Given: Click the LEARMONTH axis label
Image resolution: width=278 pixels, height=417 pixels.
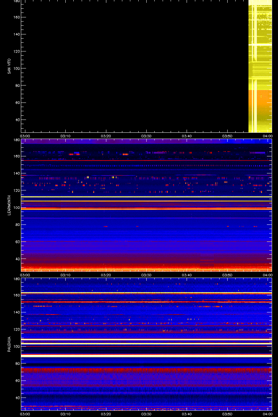Looking at the screenshot, I should click(x=9, y=205).
